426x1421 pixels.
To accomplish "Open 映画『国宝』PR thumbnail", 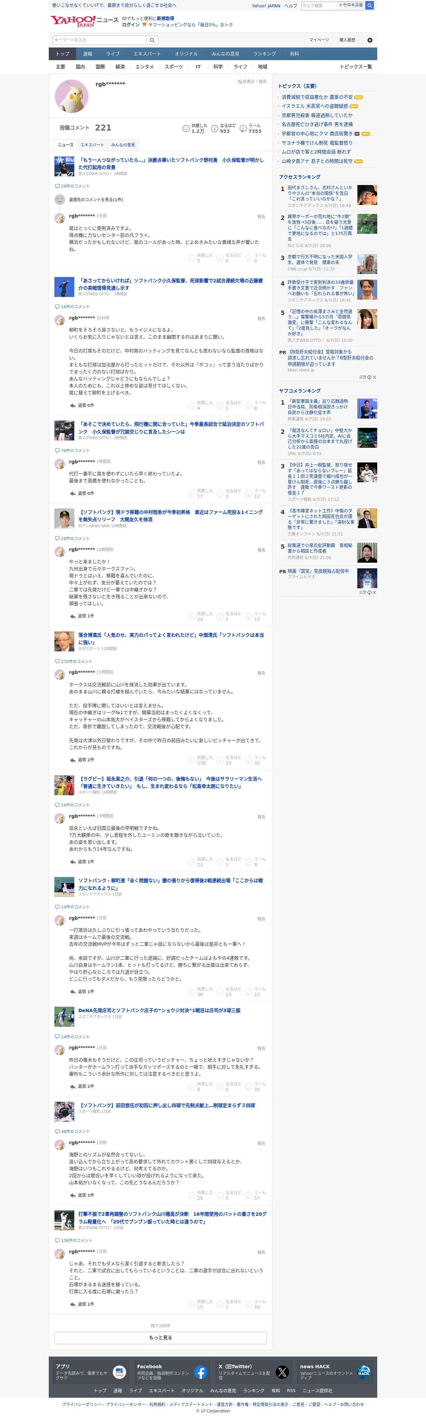I will (367, 578).
